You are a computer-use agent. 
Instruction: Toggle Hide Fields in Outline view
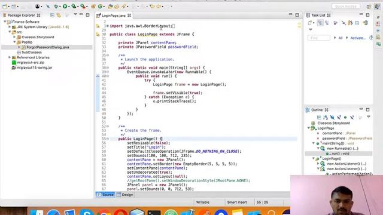(x=332, y=118)
